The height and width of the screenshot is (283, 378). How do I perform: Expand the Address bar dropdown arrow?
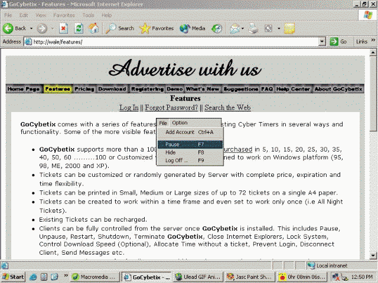322,42
